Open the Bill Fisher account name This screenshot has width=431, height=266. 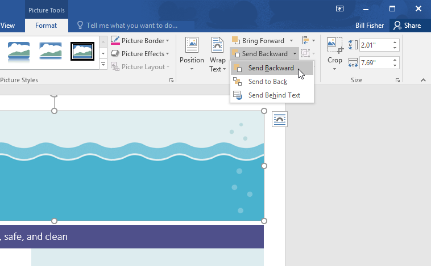(x=370, y=26)
